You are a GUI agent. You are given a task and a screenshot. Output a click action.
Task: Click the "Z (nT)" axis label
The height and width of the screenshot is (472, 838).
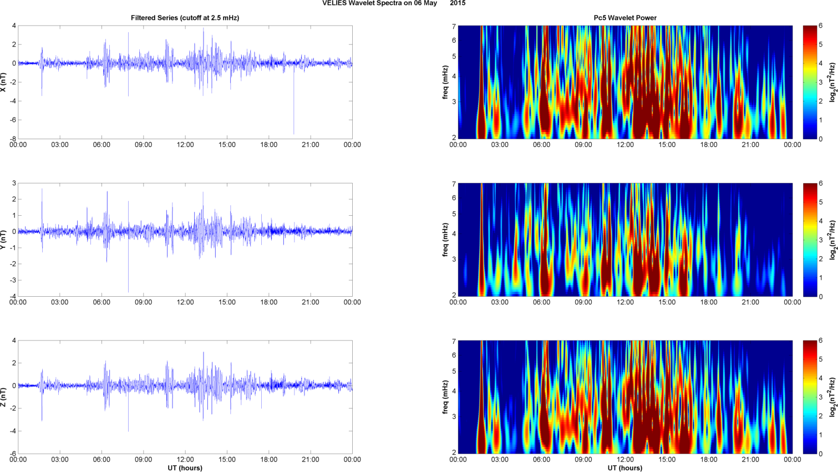4,397
